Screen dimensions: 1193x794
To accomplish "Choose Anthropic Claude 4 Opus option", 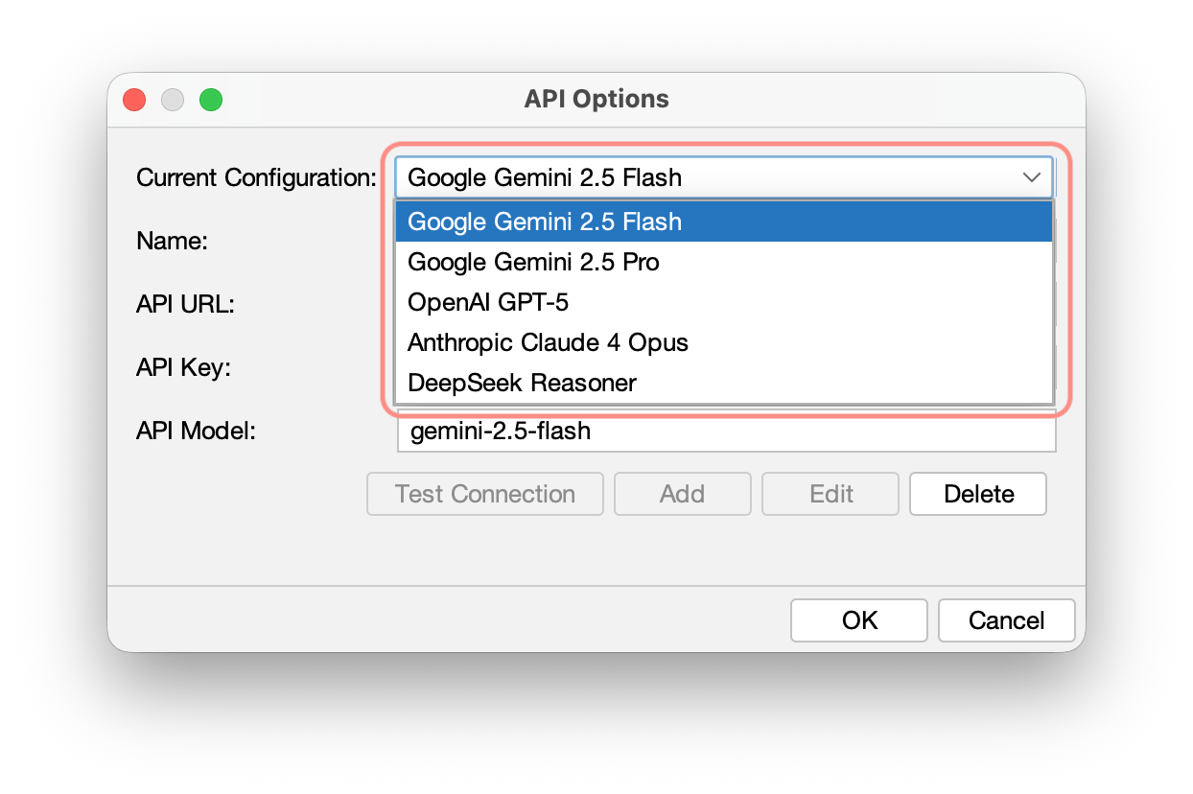I will point(547,342).
